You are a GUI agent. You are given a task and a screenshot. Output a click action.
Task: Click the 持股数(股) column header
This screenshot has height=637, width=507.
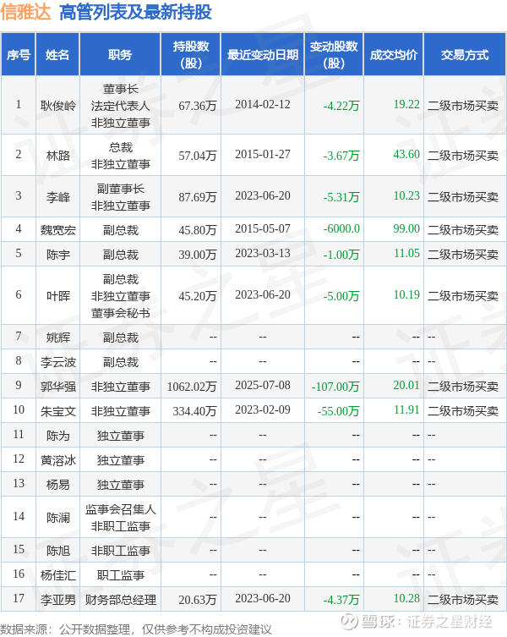(x=191, y=55)
